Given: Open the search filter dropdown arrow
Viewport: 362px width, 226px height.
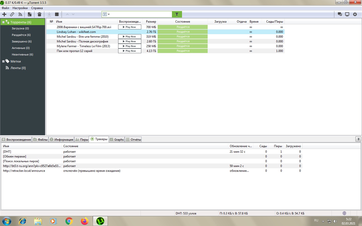Looking at the screenshot, I should pos(109,14).
